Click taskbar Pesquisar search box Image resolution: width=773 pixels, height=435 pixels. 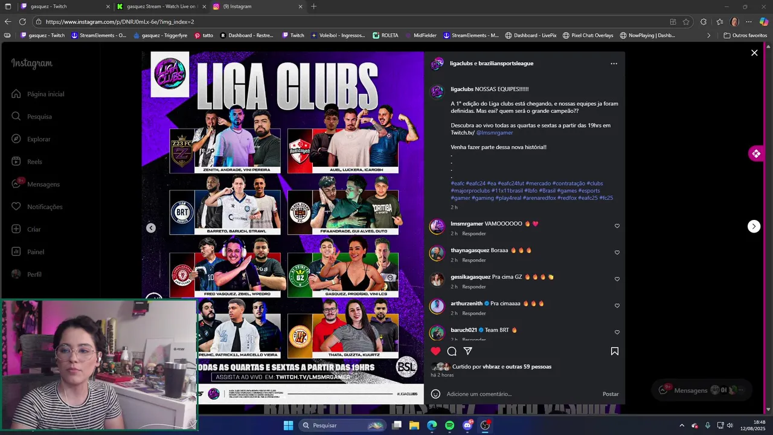[x=342, y=425]
